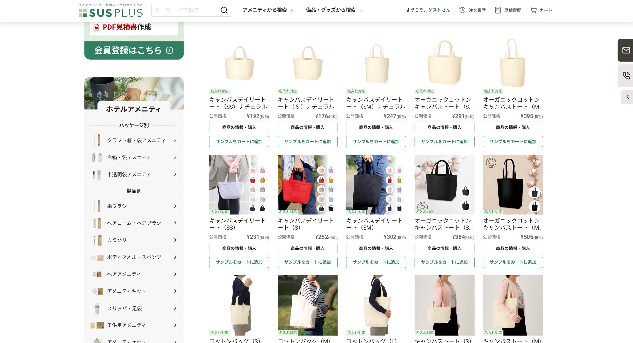The height and width of the screenshot is (343, 633).
Task: Click the ボディタオル・スポンジ category icon
Action: [x=97, y=257]
